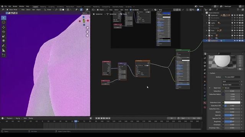Click the zoom viewport magnifier icon

click(x=87, y=28)
